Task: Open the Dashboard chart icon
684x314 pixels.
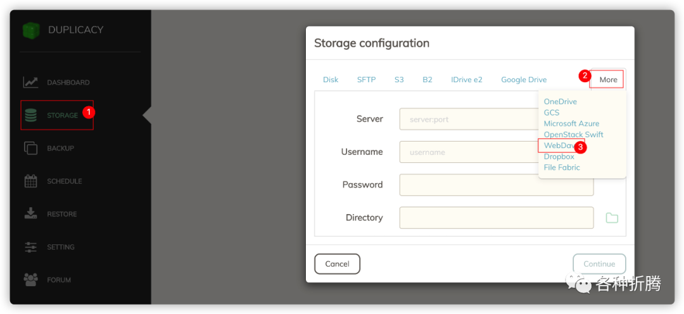Action: point(31,82)
